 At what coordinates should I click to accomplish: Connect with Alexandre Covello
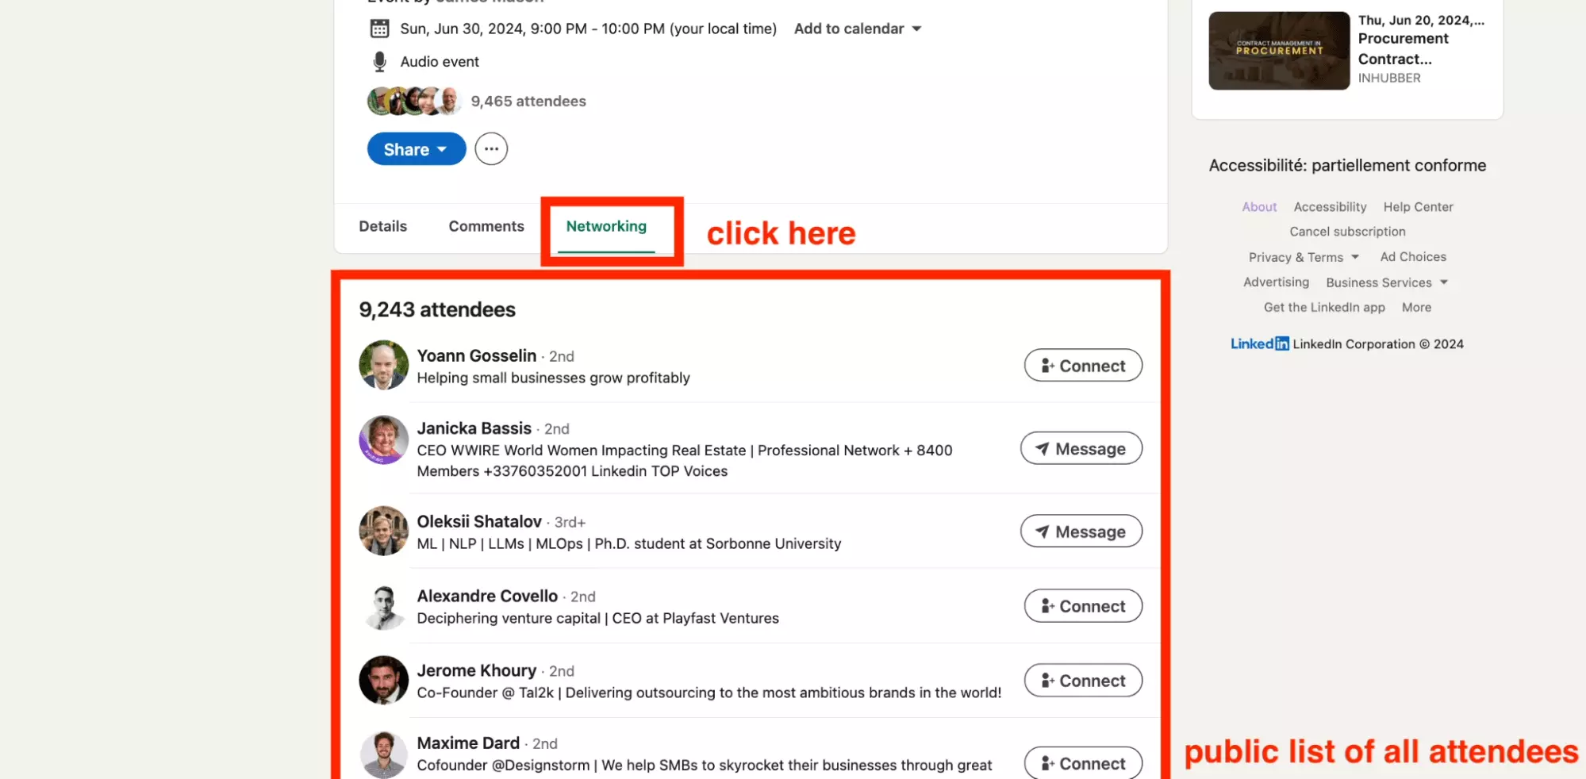(x=1083, y=606)
